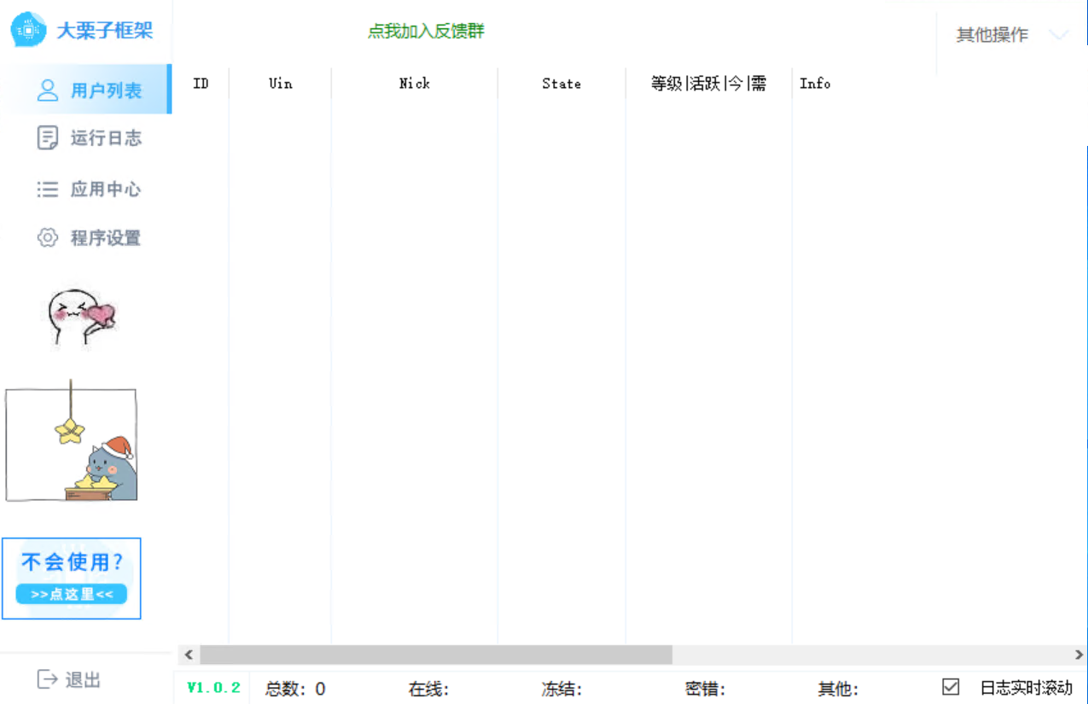Sort by the ID column header
This screenshot has height=704, width=1088.
(x=200, y=84)
